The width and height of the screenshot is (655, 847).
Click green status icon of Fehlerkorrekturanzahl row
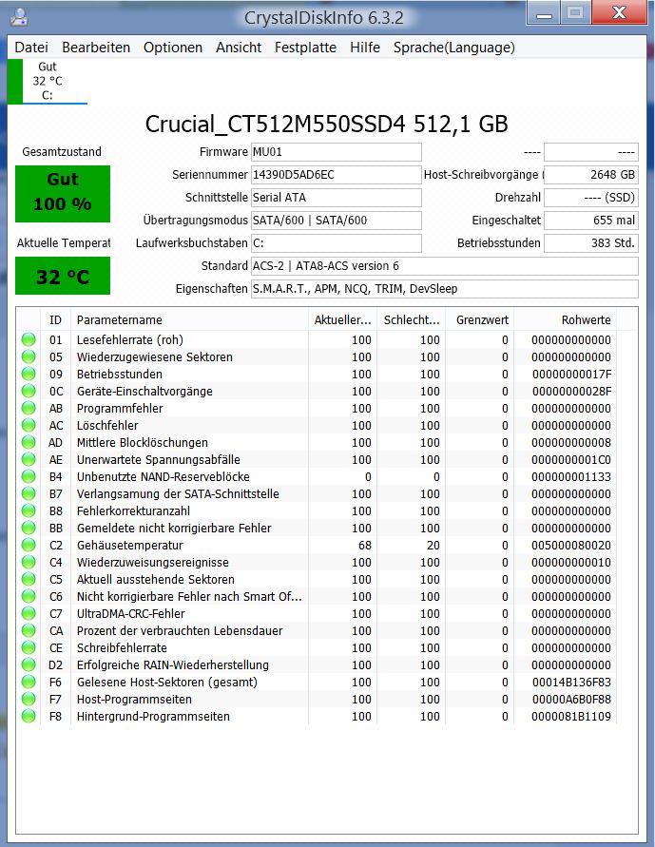(29, 510)
